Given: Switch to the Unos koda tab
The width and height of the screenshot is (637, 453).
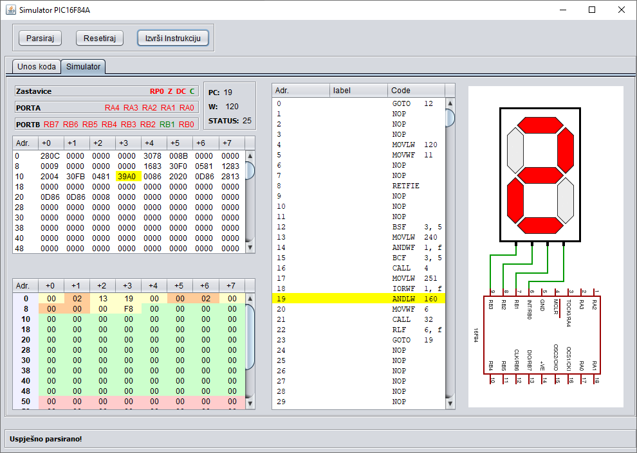Looking at the screenshot, I should click(37, 67).
